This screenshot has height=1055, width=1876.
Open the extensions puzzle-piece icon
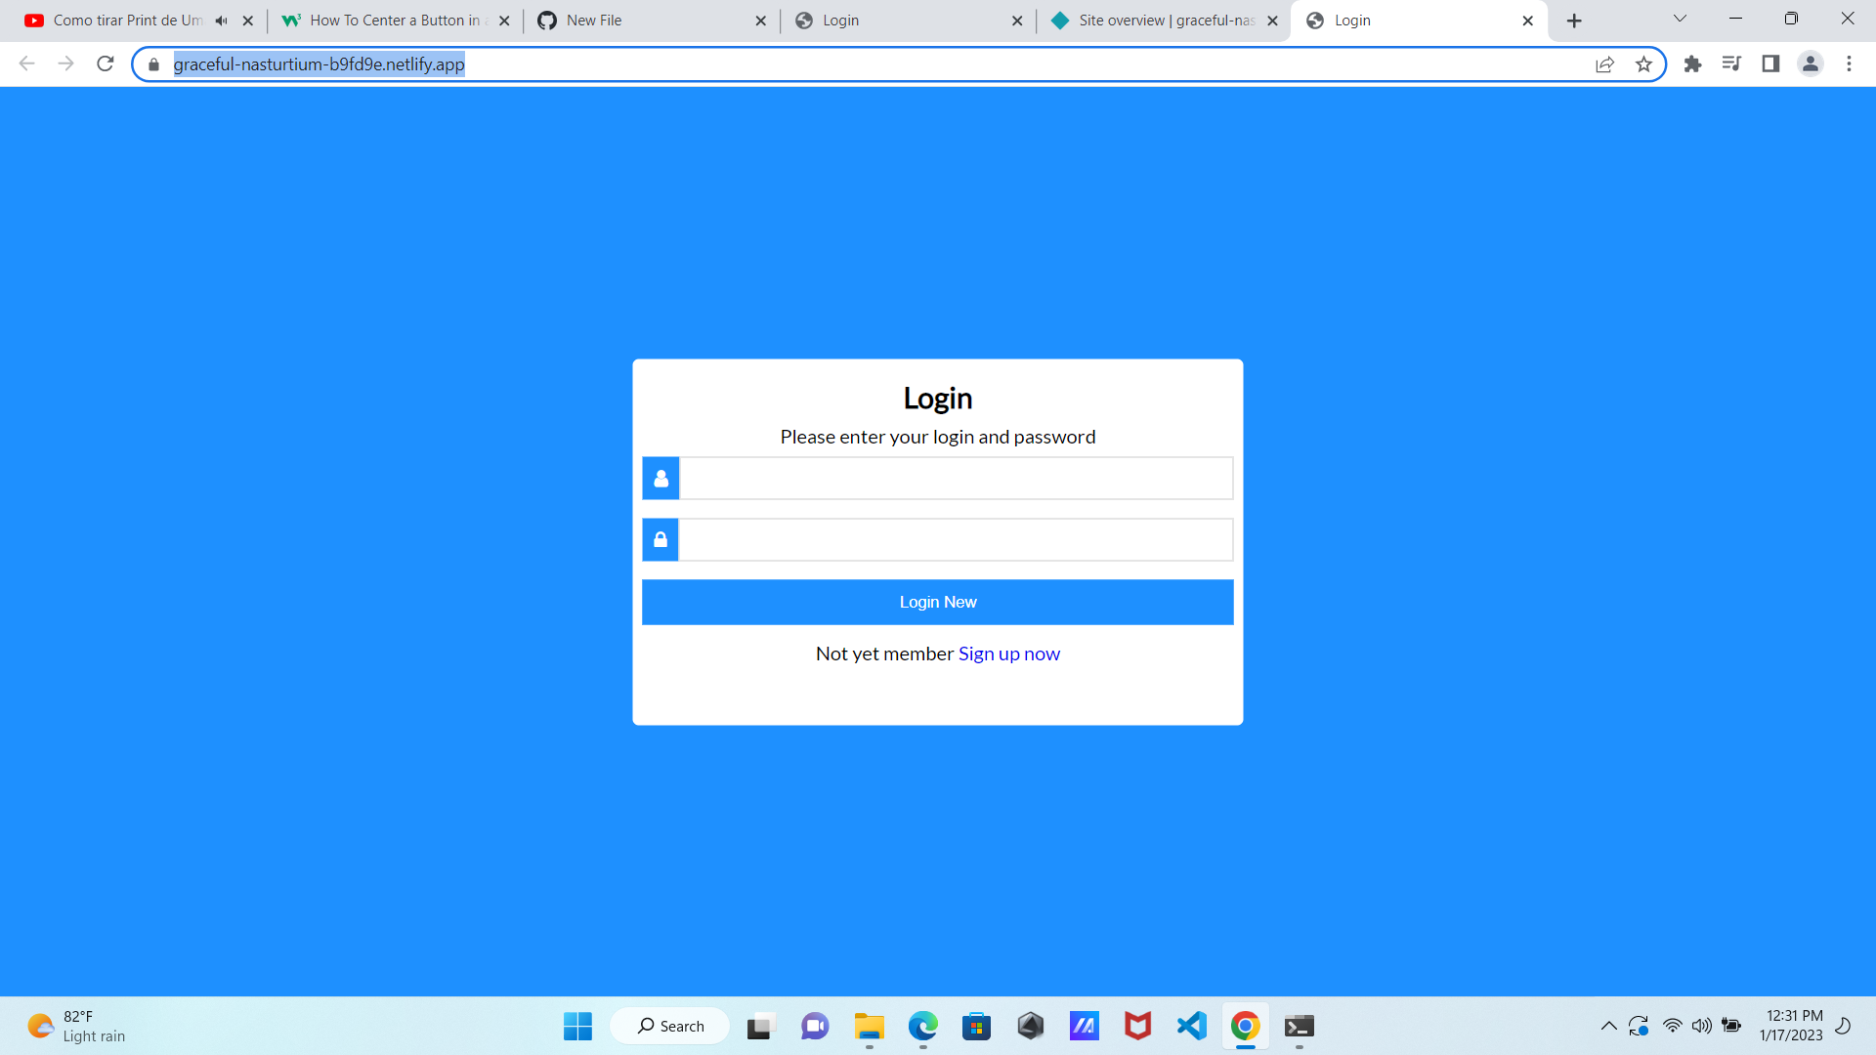pyautogui.click(x=1692, y=63)
